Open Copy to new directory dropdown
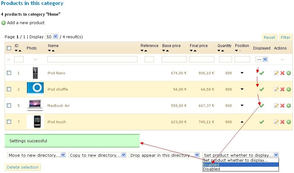Screen dimensions: 294x173 pyautogui.click(x=97, y=155)
